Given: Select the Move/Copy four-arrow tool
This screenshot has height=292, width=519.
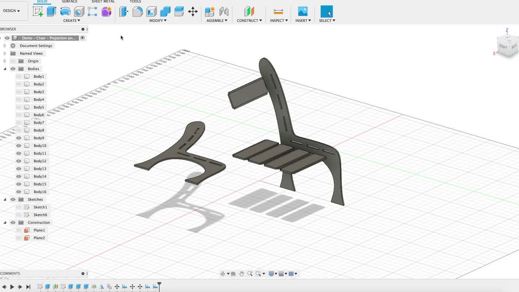Looking at the screenshot, I should coord(193,11).
